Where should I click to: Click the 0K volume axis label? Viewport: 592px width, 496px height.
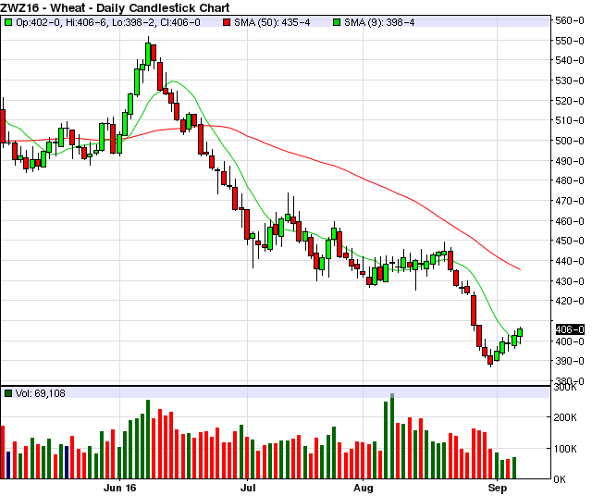560,479
